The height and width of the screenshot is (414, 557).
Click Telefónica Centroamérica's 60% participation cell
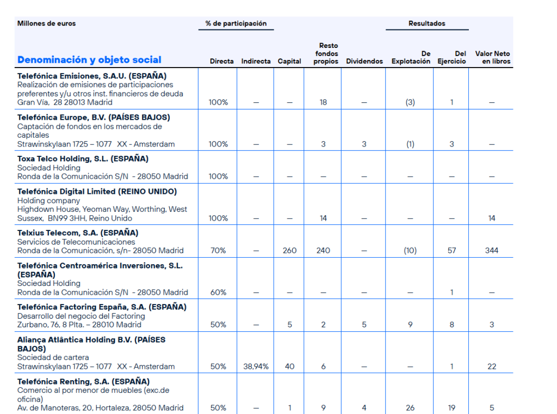coord(218,292)
